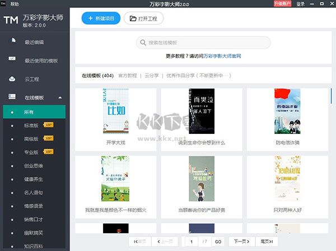Select 创业思维 category

pos(34,166)
